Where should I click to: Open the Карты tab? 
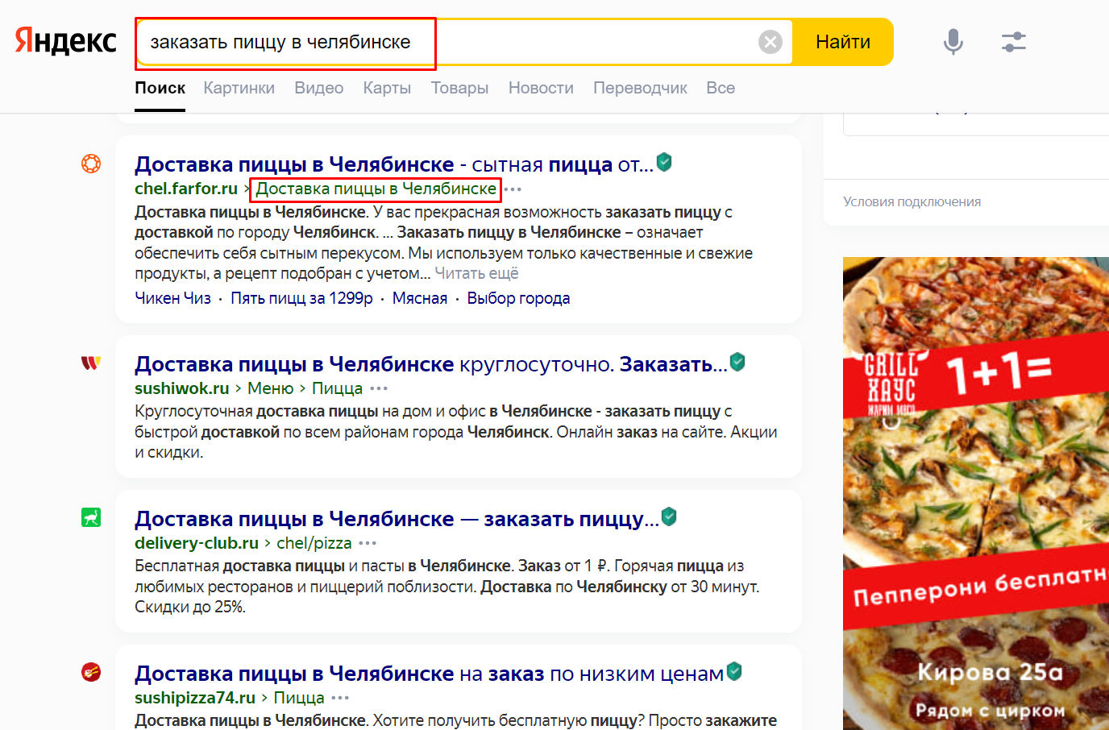tap(387, 88)
